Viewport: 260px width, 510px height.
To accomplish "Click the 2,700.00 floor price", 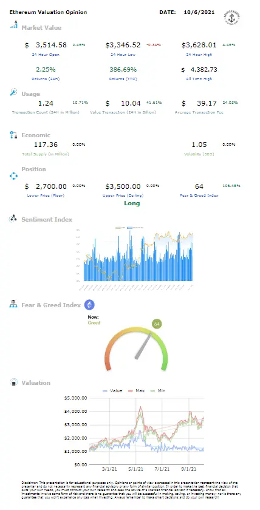I will pyautogui.click(x=50, y=187).
